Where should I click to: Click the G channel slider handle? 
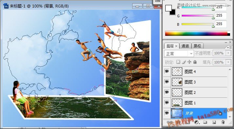213,18
